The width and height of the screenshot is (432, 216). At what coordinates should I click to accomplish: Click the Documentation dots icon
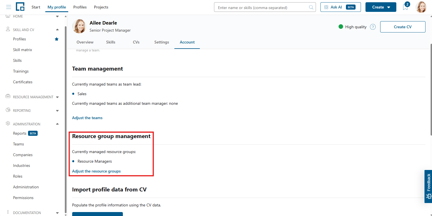[8, 212]
